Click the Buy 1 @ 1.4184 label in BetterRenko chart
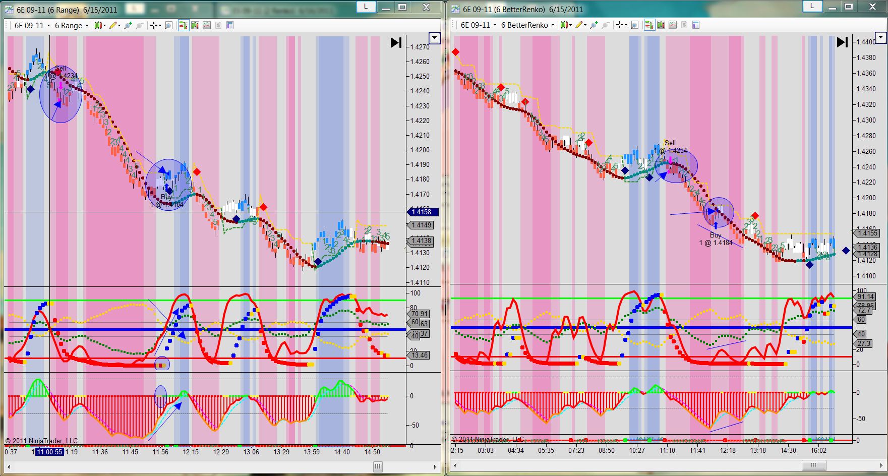The height and width of the screenshot is (476, 888). pos(716,239)
